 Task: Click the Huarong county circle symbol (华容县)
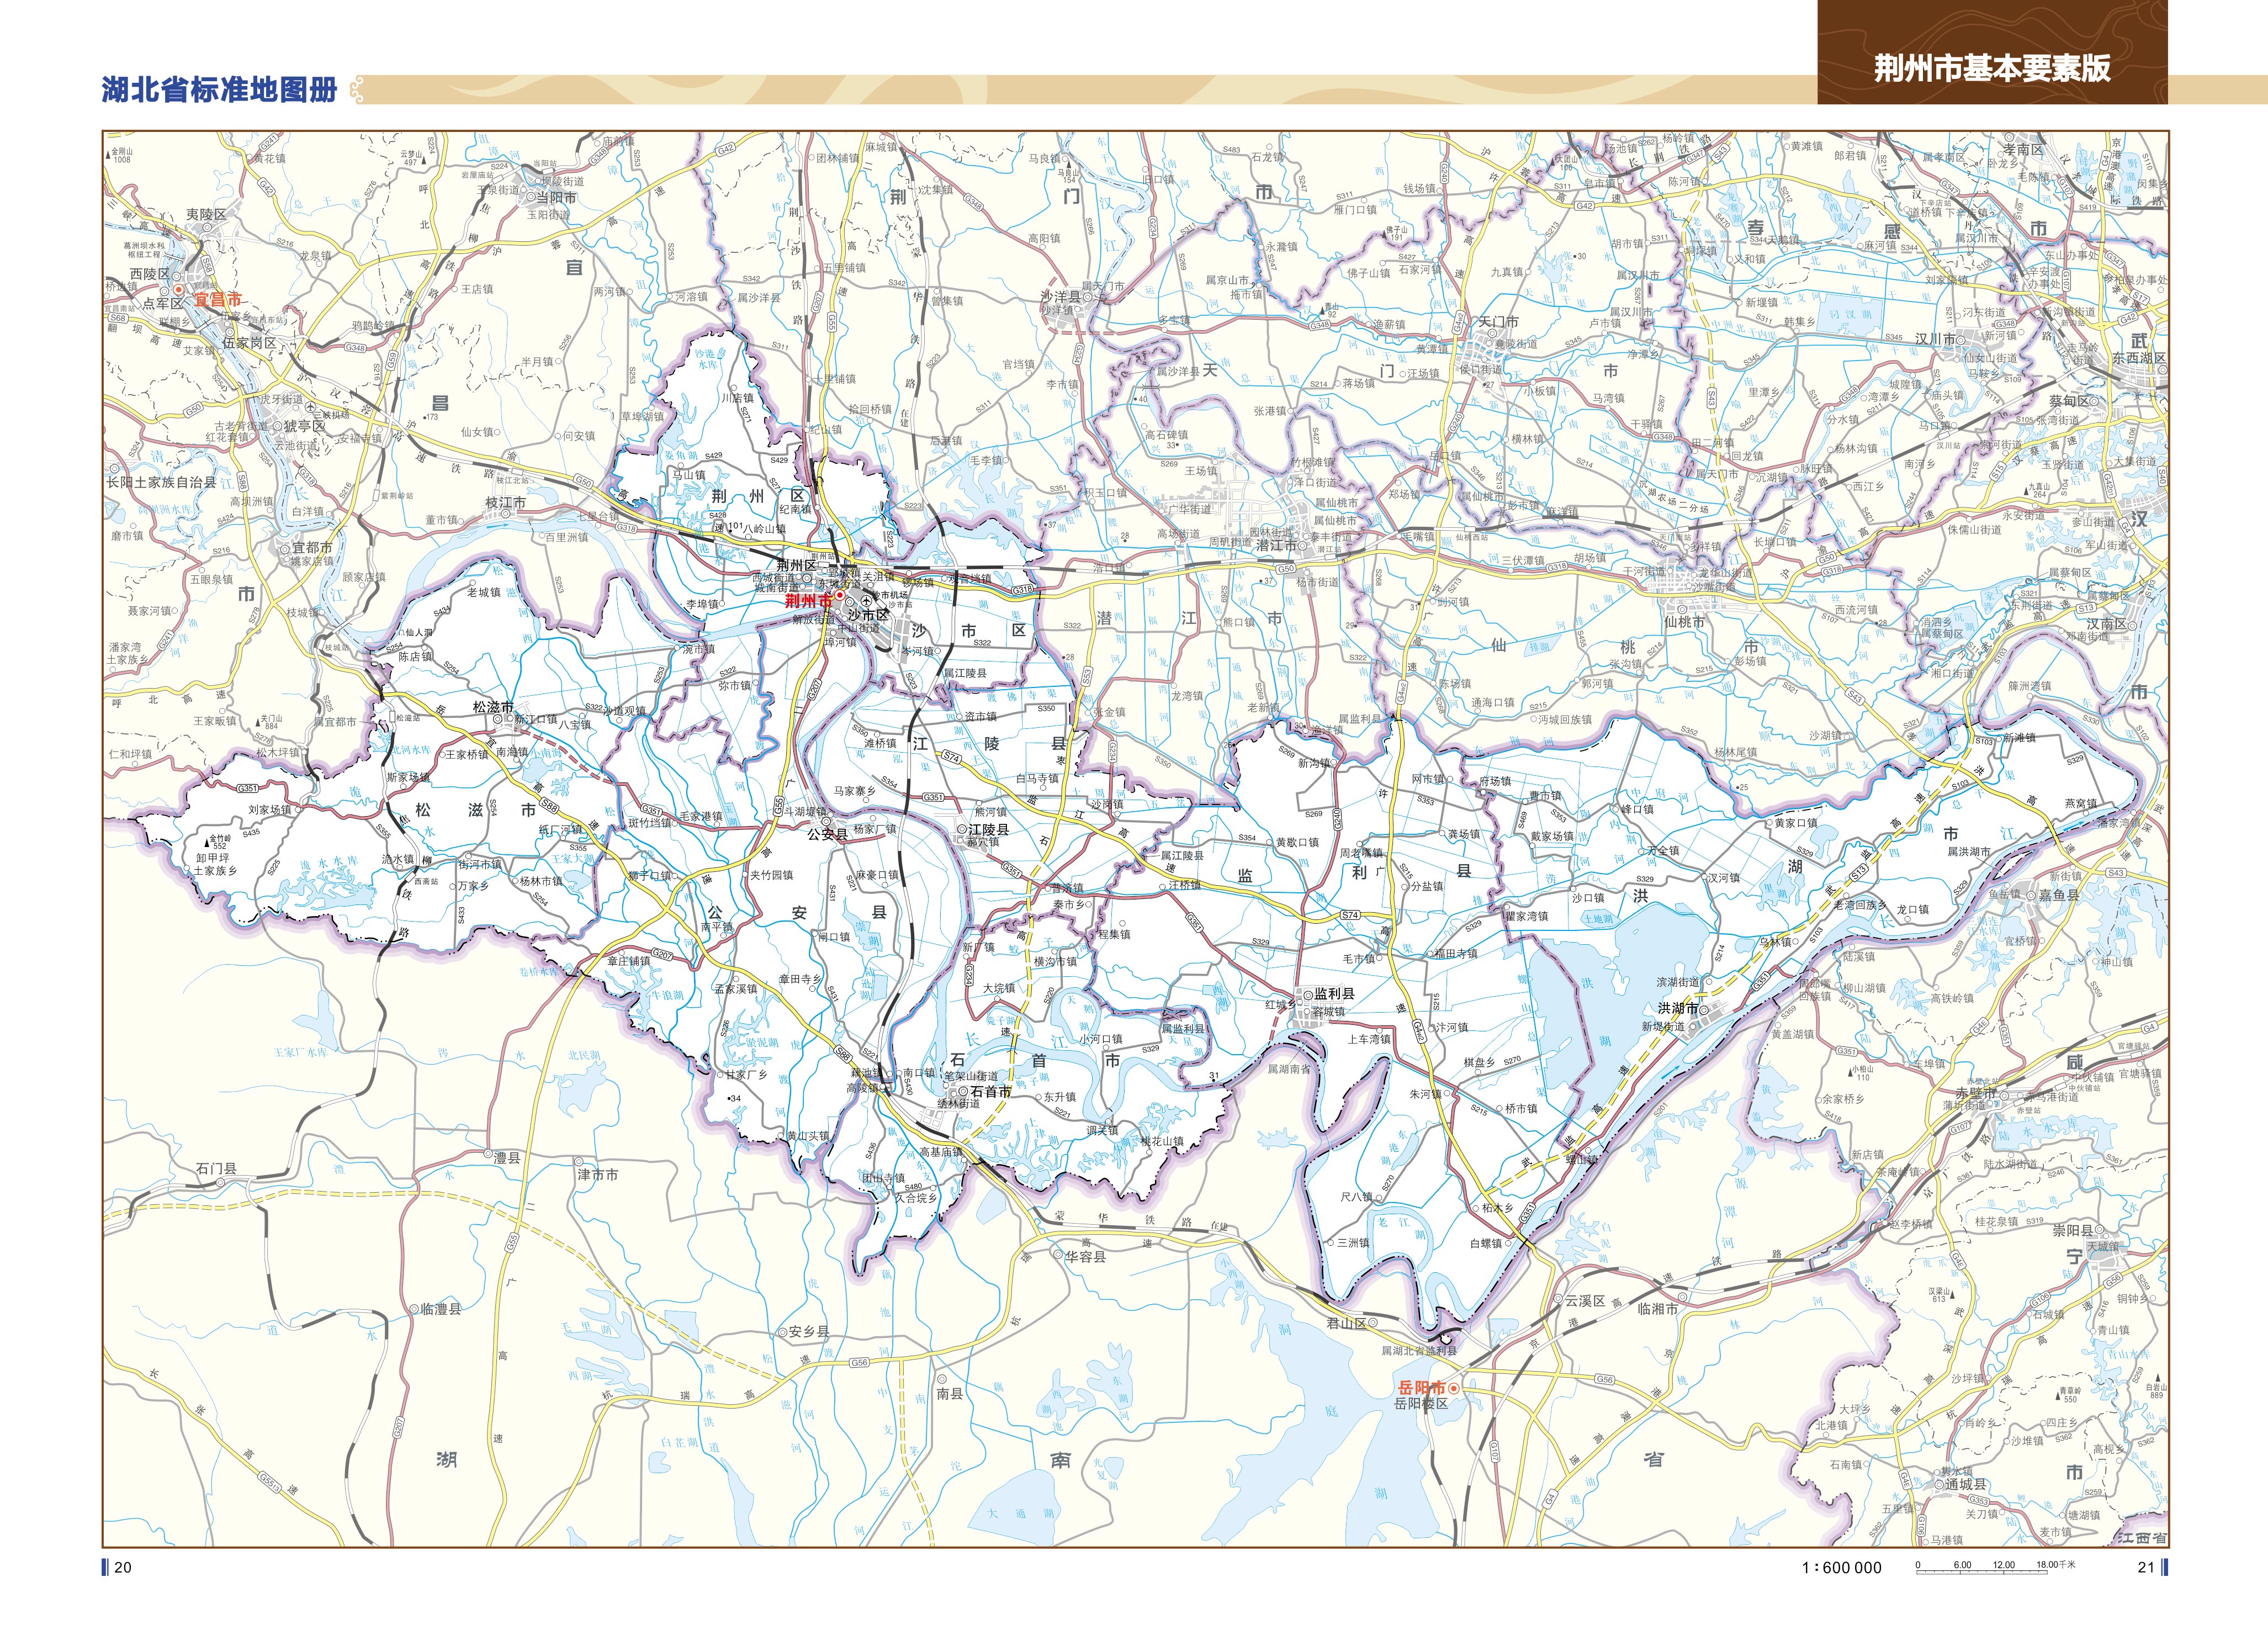(1057, 1254)
